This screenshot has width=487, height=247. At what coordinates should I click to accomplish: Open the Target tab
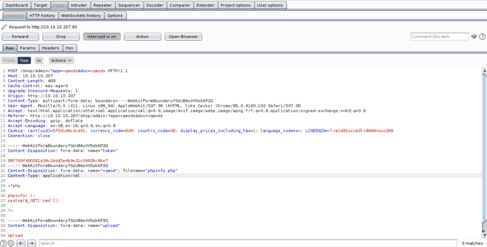[40, 5]
